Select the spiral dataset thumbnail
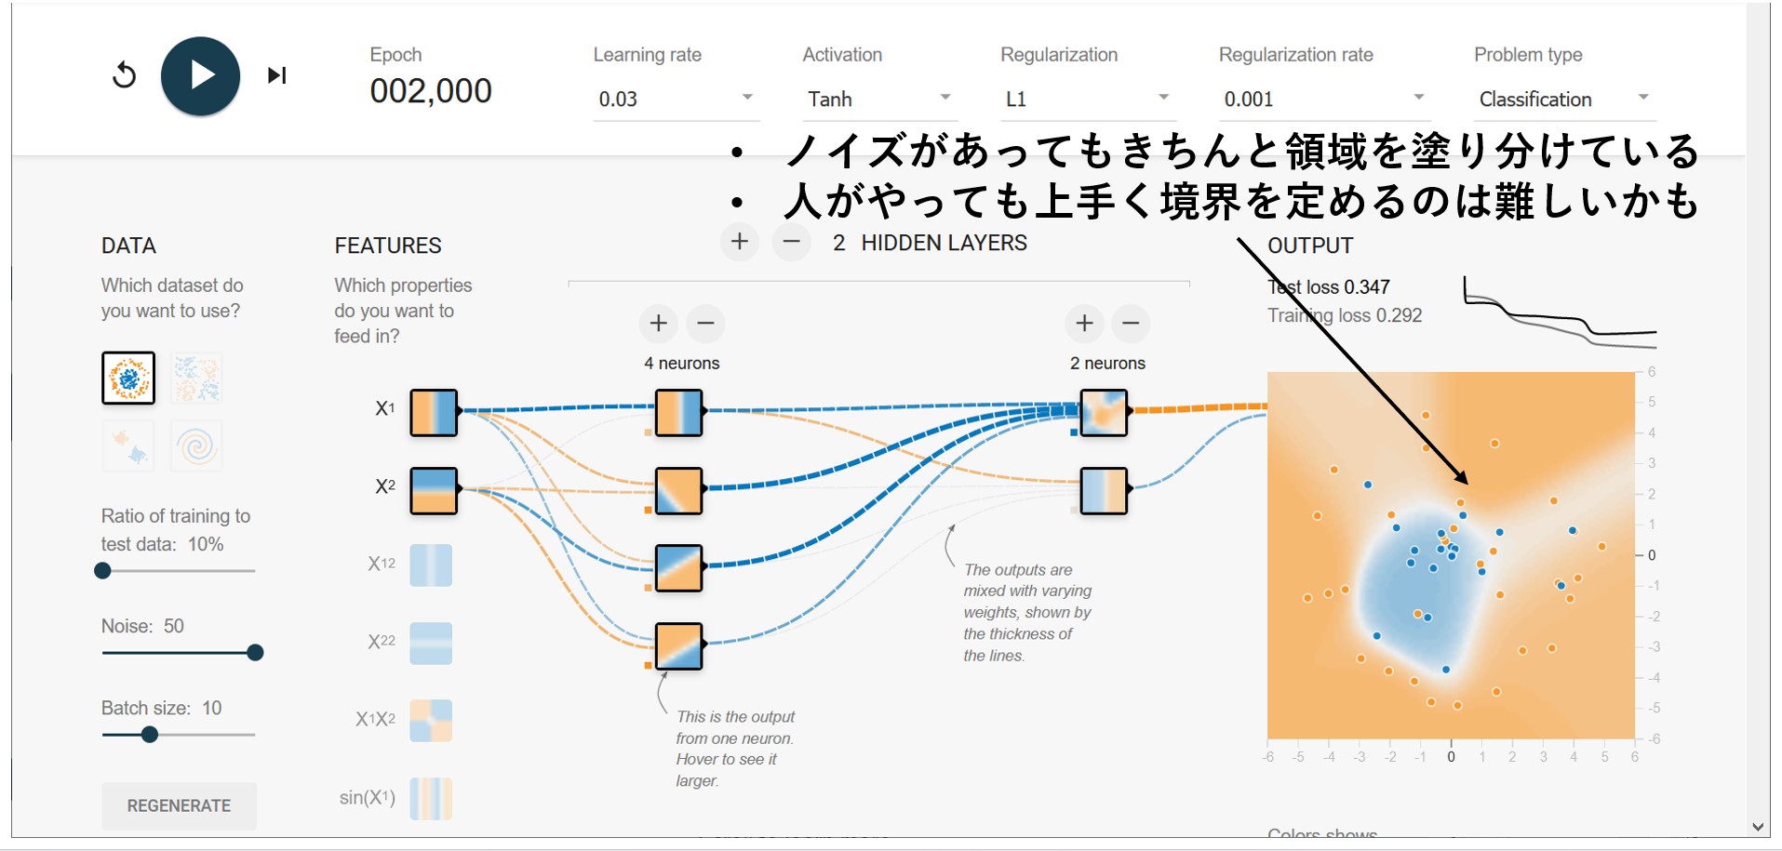1782x851 pixels. click(x=195, y=445)
